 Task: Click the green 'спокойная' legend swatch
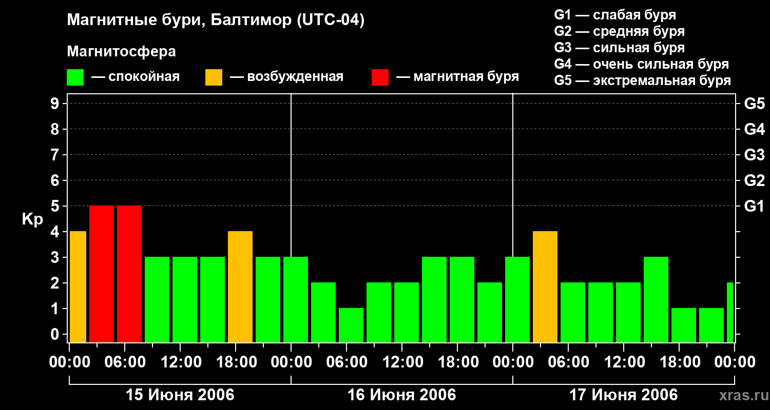tap(75, 77)
